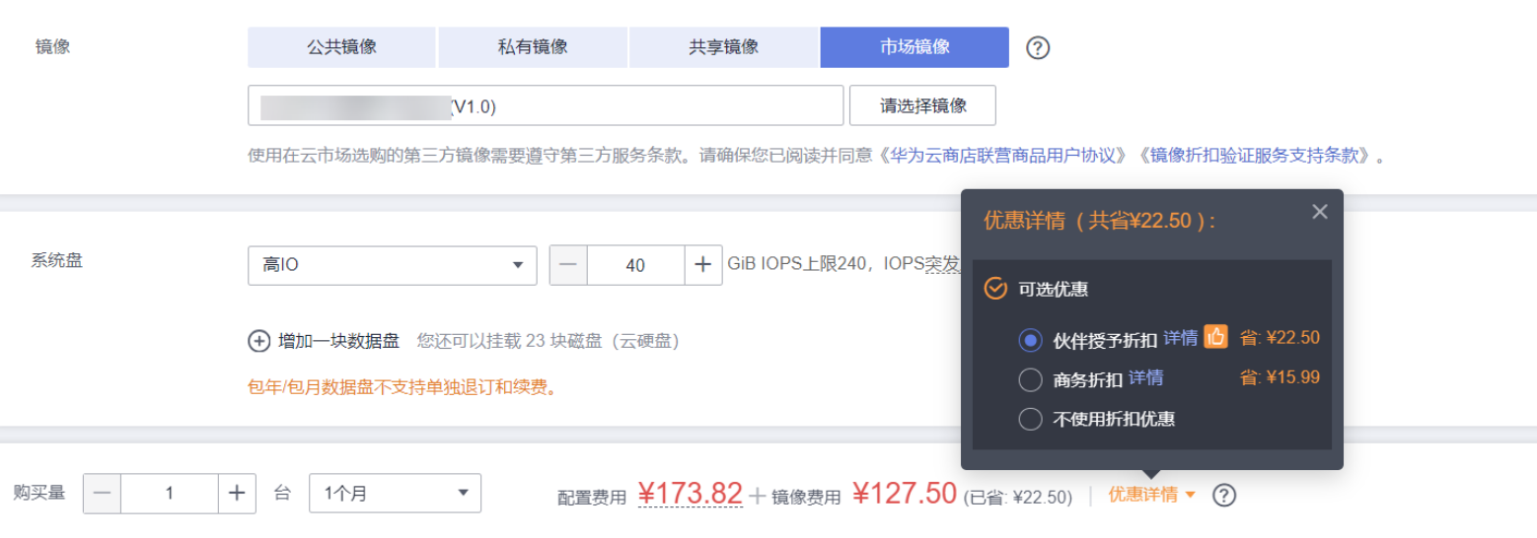This screenshot has width=1537, height=538.
Task: Open the 高IO disk type dropdown
Action: 393,265
